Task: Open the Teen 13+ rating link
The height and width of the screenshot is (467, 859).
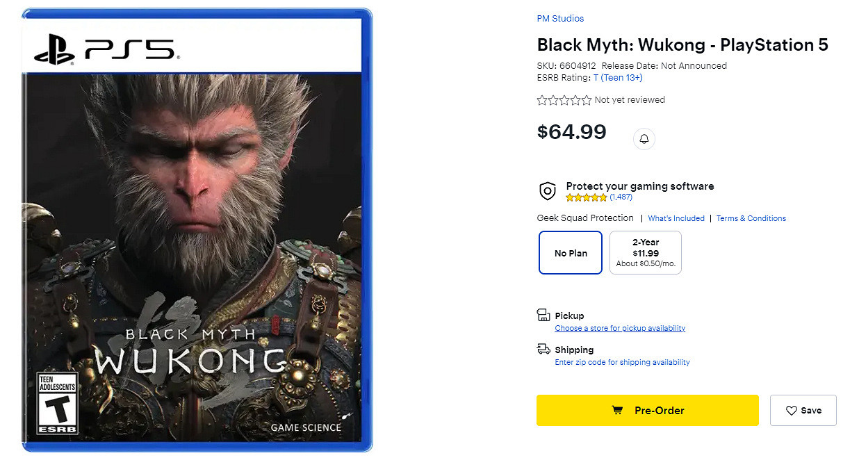Action: [621, 78]
